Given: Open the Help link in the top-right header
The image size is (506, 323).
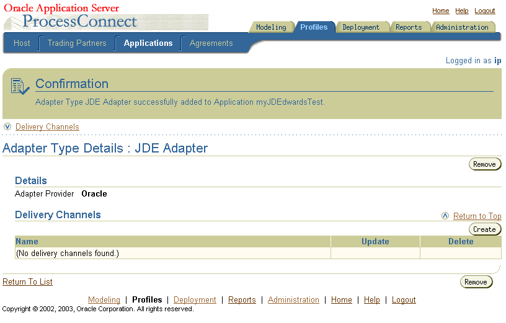Looking at the screenshot, I should click(x=462, y=11).
